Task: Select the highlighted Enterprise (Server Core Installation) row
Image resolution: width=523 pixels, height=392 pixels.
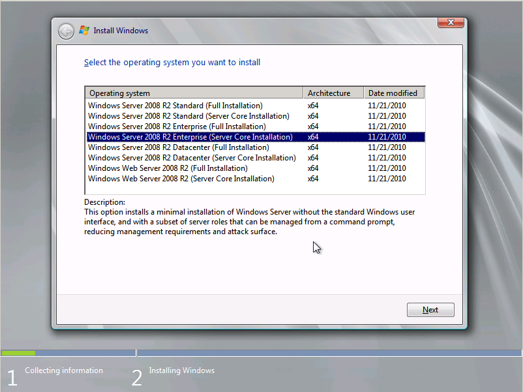Action: pos(190,137)
